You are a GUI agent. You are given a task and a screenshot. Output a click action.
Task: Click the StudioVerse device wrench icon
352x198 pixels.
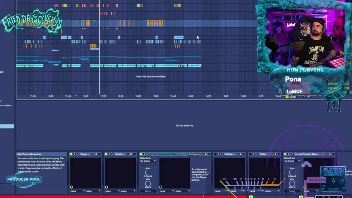[x=148, y=154]
